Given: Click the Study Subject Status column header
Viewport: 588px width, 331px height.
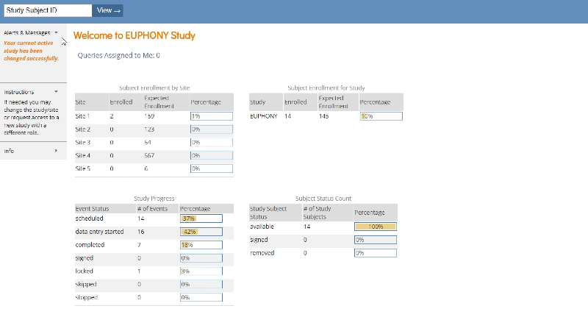Looking at the screenshot, I should coord(268,213).
